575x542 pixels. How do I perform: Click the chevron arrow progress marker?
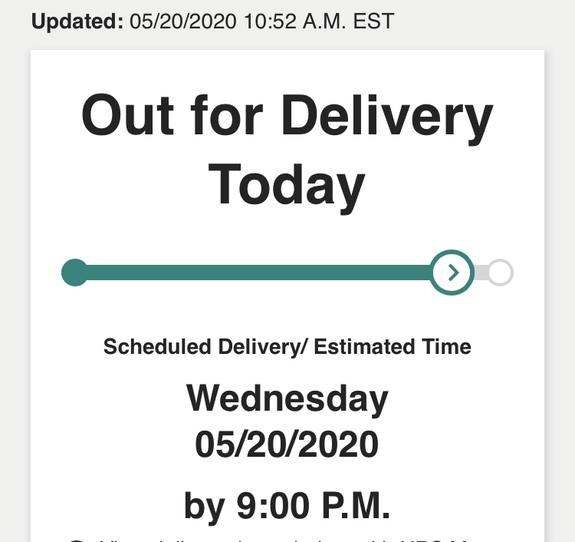(x=453, y=273)
